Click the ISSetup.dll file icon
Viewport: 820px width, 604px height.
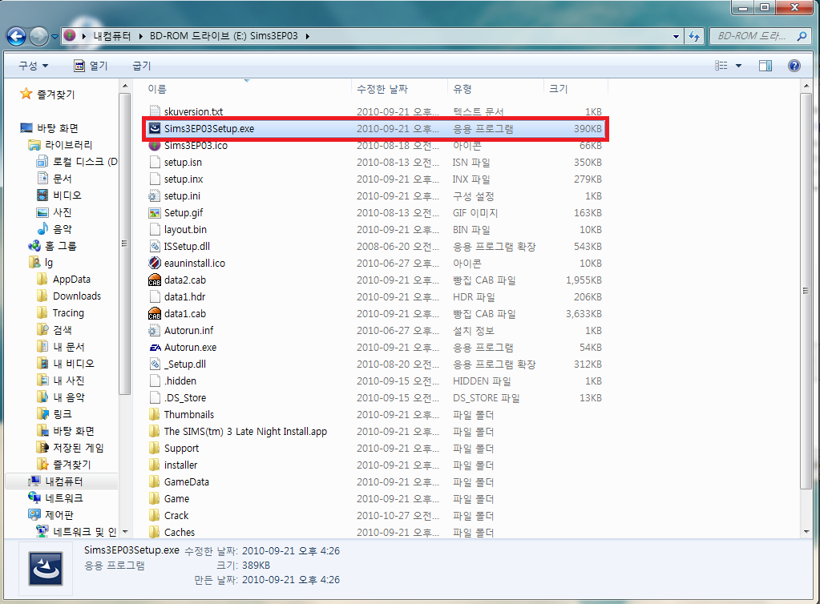154,246
